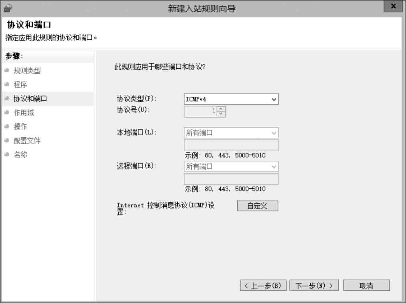Go back with 上一步(B) button

click(x=263, y=286)
